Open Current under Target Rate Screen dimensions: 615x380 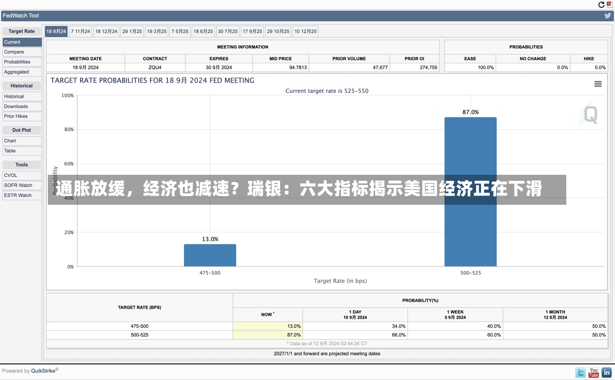[x=22, y=42]
